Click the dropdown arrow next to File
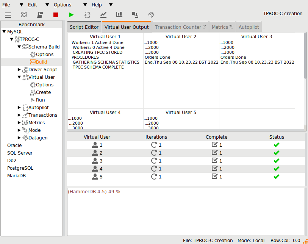 pyautogui.click(x=22, y=5)
